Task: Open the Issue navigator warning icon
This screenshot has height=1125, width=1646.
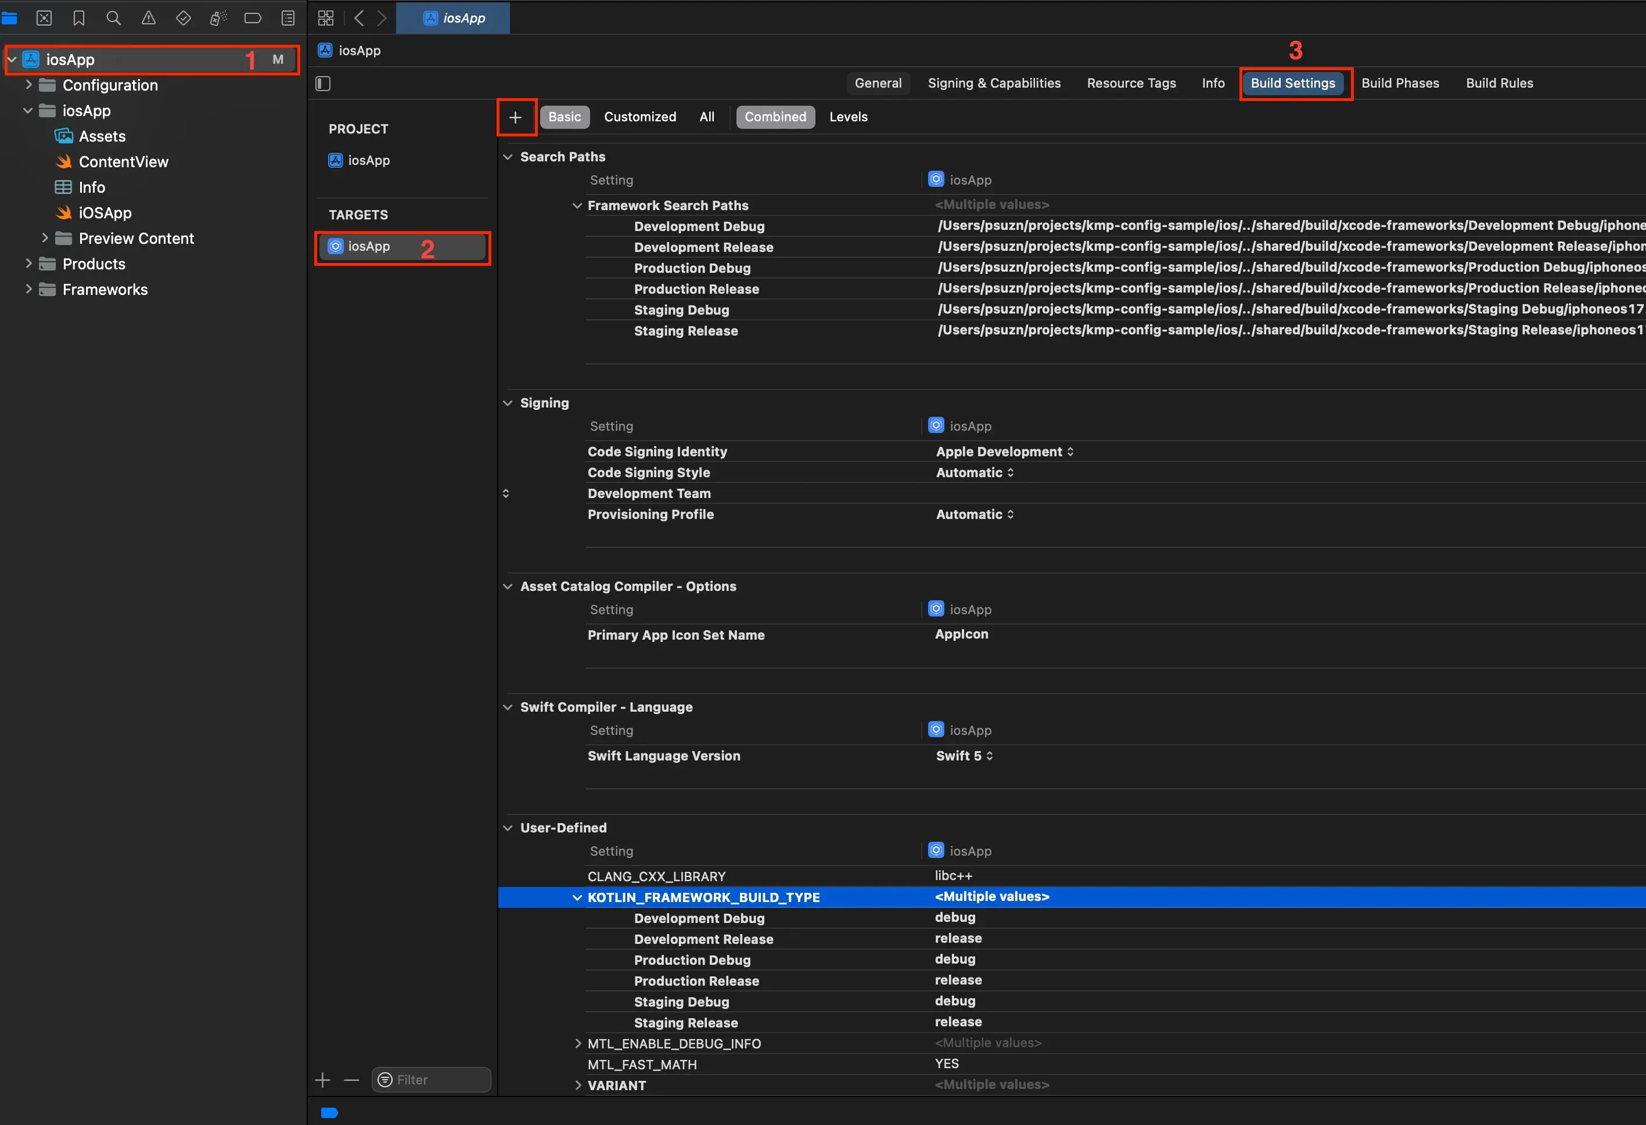Action: coord(148,17)
